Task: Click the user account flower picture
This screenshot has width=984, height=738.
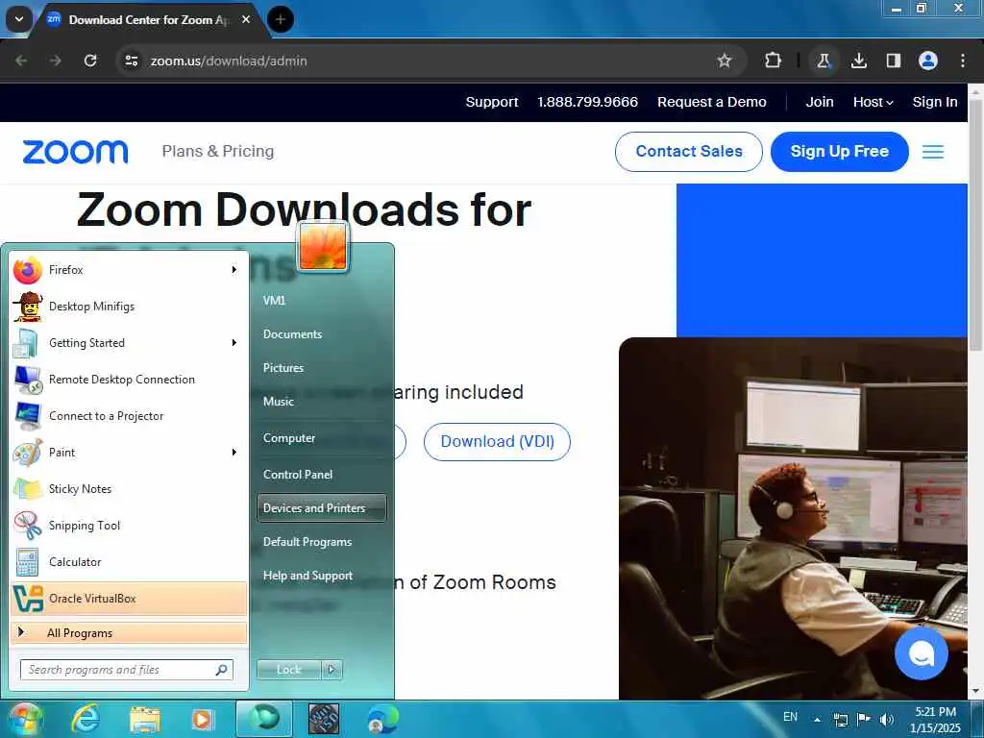Action: coord(323,247)
